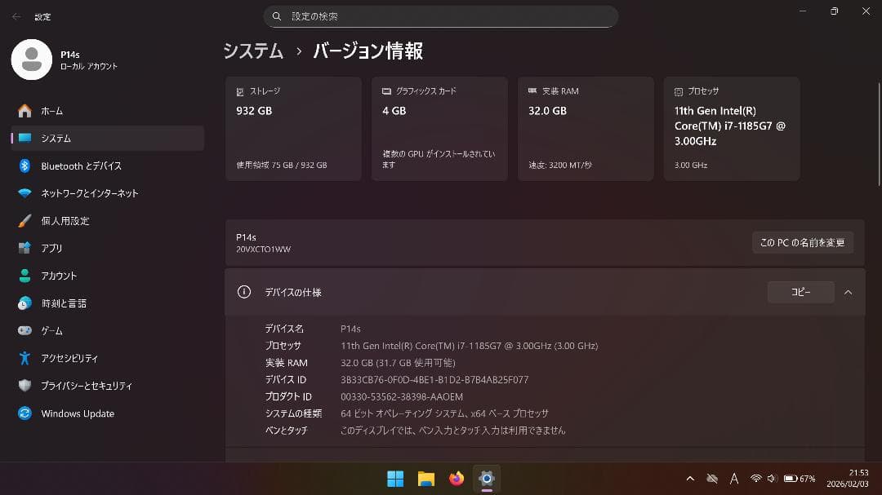882x495 pixels.
Task: Click the ホーム house icon in sidebar
Action: pos(26,110)
